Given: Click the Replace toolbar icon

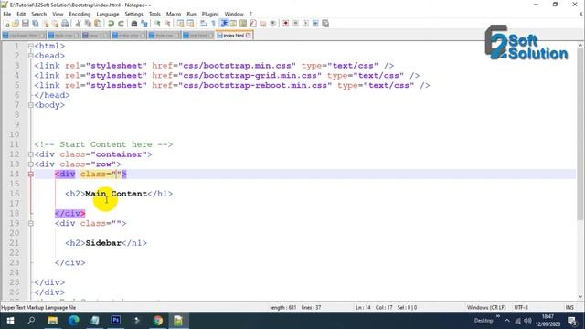Looking at the screenshot, I should pyautogui.click(x=144, y=23).
